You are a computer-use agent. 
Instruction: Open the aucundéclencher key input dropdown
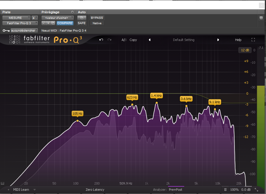tap(24, 31)
